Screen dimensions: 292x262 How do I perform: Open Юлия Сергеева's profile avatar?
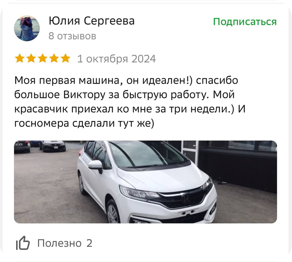coord(27,28)
